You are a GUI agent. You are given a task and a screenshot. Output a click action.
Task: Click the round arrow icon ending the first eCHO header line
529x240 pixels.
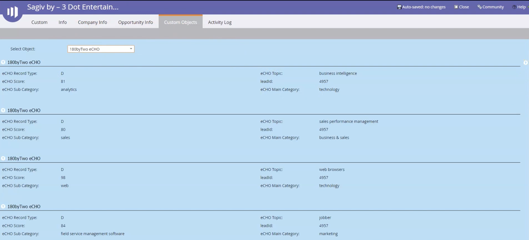pyautogui.click(x=526, y=63)
